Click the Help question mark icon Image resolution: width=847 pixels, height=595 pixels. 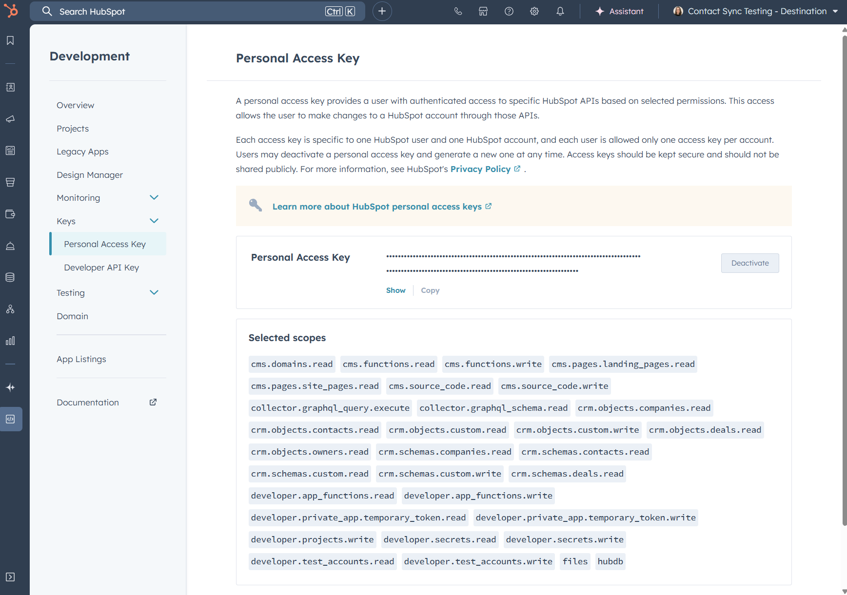510,11
